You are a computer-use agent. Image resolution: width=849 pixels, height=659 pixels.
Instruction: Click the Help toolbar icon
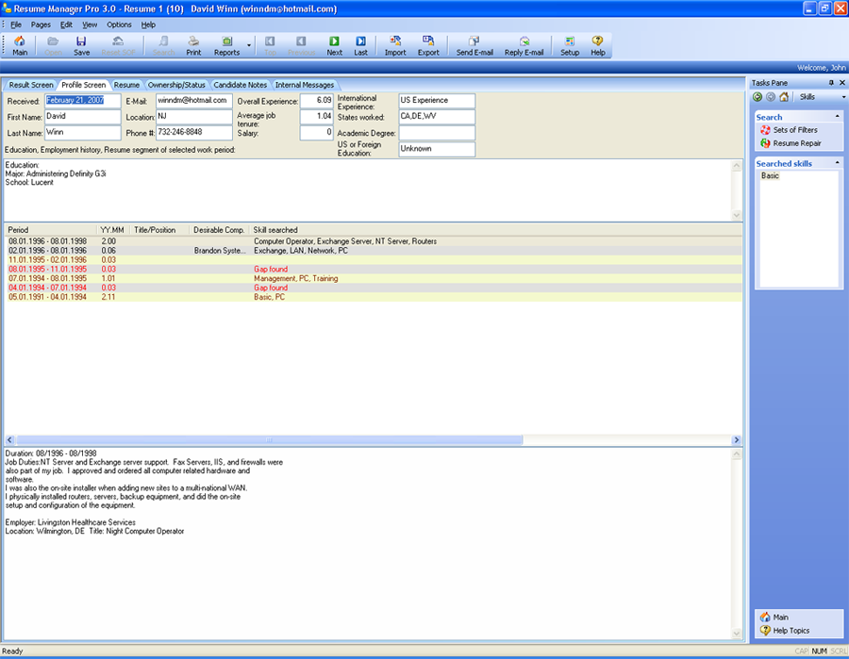[598, 45]
